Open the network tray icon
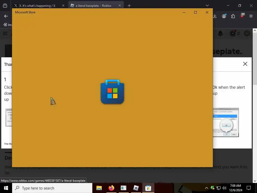This screenshot has width=257, height=193. pyautogui.click(x=219, y=188)
